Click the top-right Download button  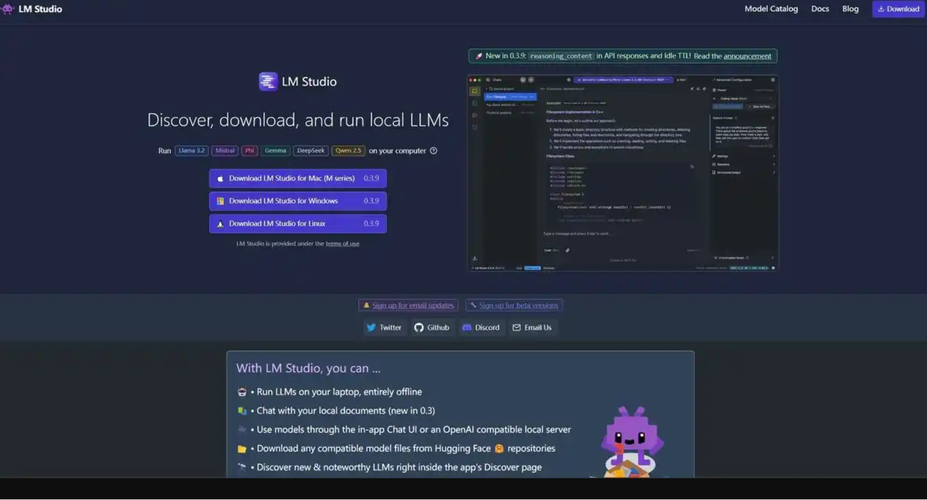pos(898,9)
